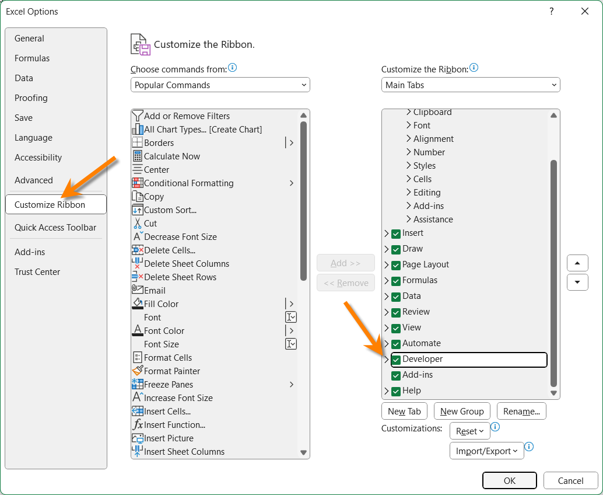Click the New Group button
Viewport: 603px width, 495px height.
pyautogui.click(x=462, y=411)
